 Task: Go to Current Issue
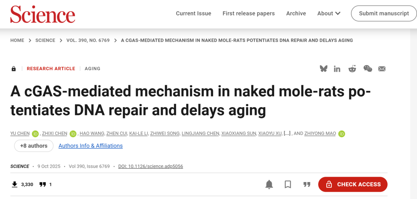(193, 13)
